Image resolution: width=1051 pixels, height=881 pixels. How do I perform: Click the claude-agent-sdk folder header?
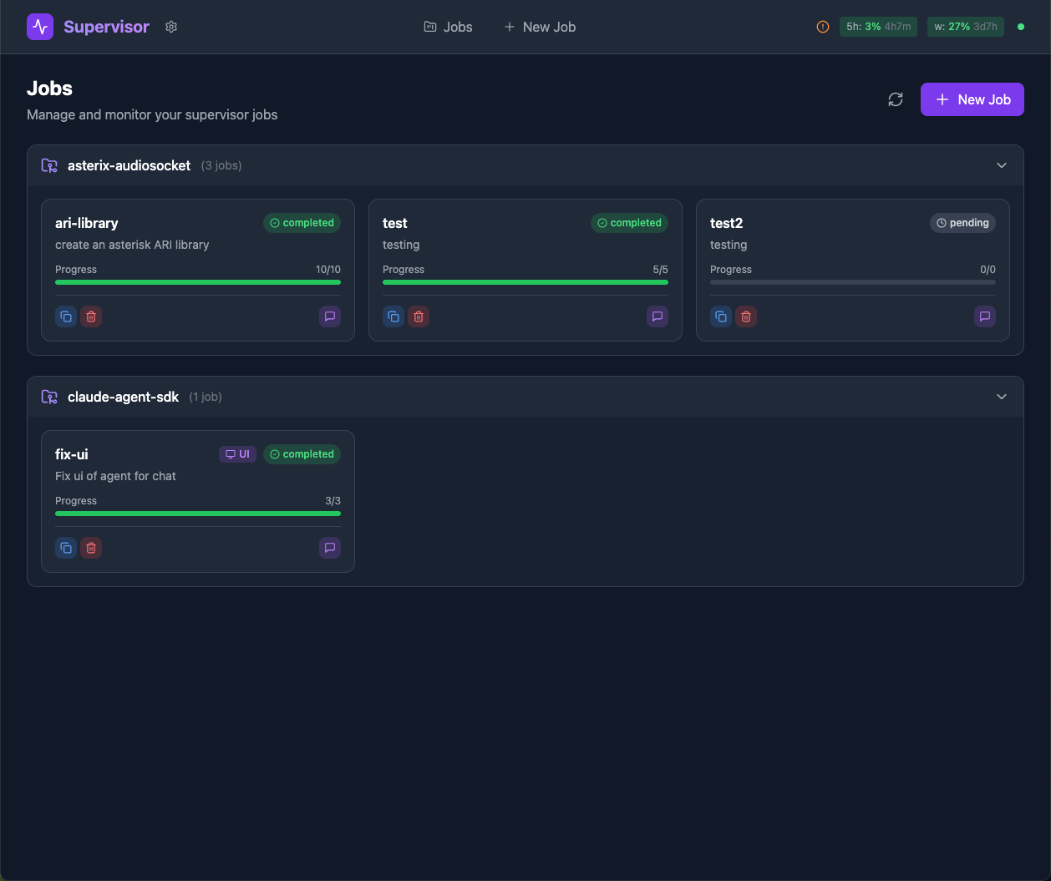click(x=123, y=397)
